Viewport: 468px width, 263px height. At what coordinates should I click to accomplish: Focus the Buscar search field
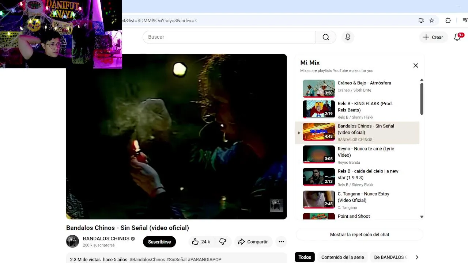pyautogui.click(x=229, y=37)
